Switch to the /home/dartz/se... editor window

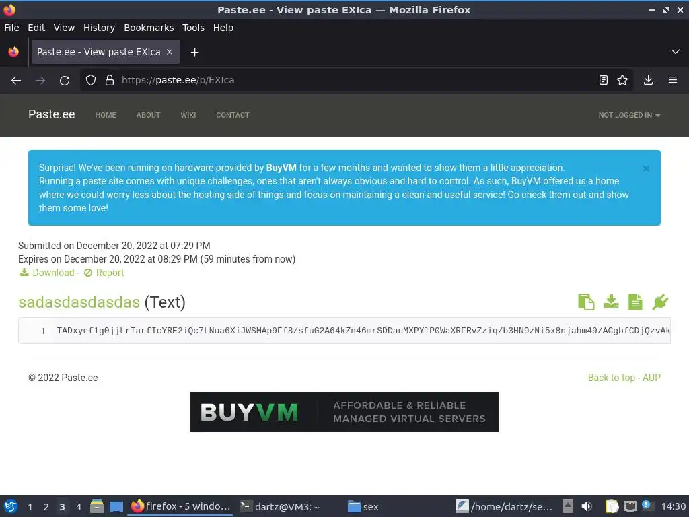(505, 506)
